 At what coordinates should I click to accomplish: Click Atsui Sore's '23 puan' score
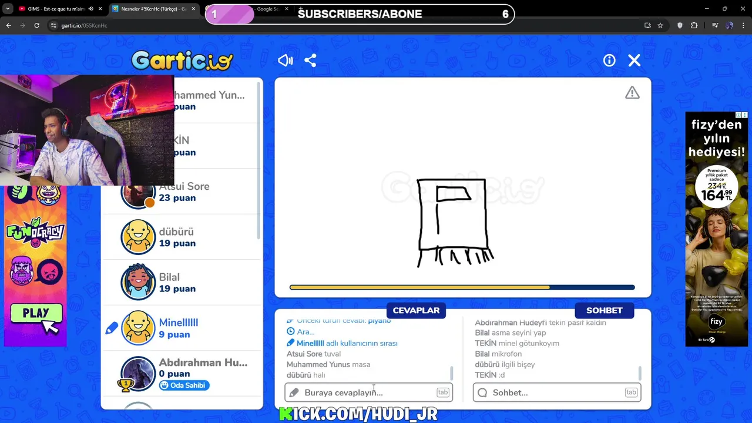(x=177, y=198)
